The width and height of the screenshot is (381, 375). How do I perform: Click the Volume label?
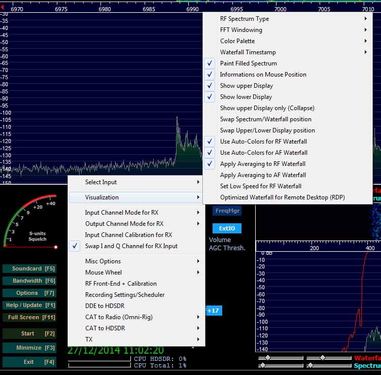pos(220,240)
